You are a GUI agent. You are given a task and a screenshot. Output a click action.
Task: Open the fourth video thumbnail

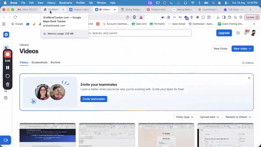[x=225, y=135]
